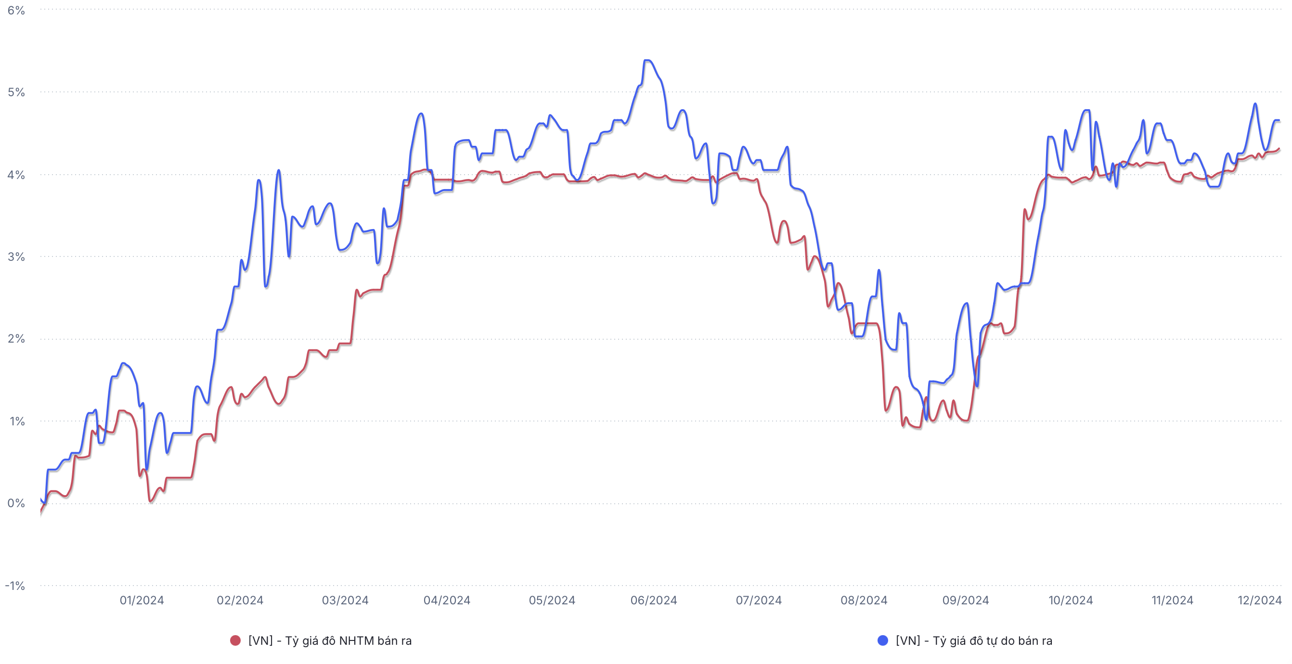1292x664 pixels.
Task: Click the 03/2024 x-axis label
Action: pos(345,600)
